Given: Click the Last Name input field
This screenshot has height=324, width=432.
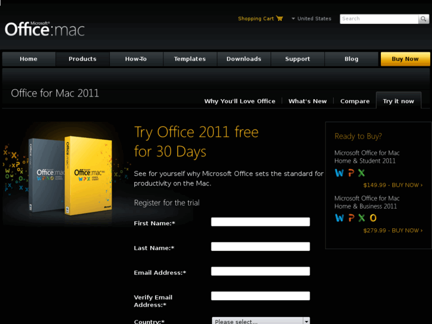Looking at the screenshot, I should pyautogui.click(x=260, y=247).
